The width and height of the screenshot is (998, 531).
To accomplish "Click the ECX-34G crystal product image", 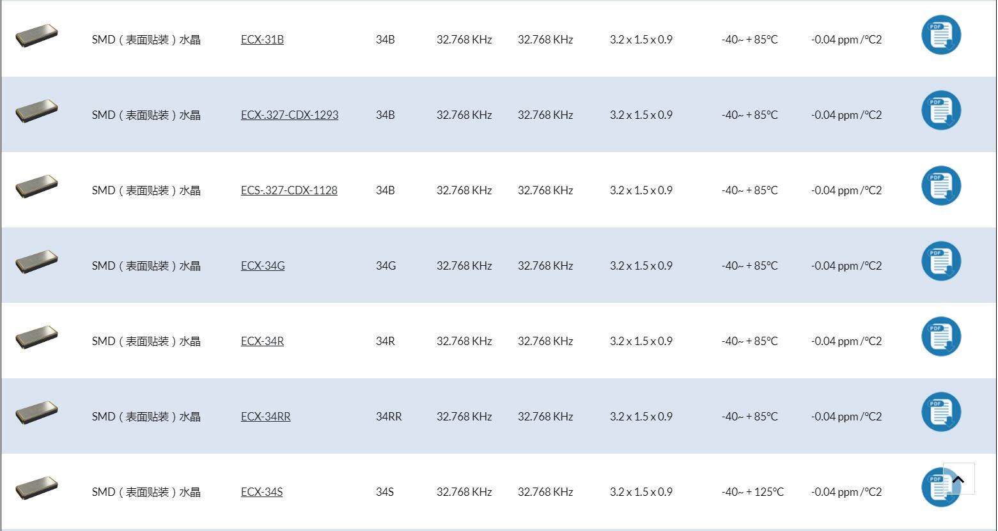I will [x=36, y=261].
